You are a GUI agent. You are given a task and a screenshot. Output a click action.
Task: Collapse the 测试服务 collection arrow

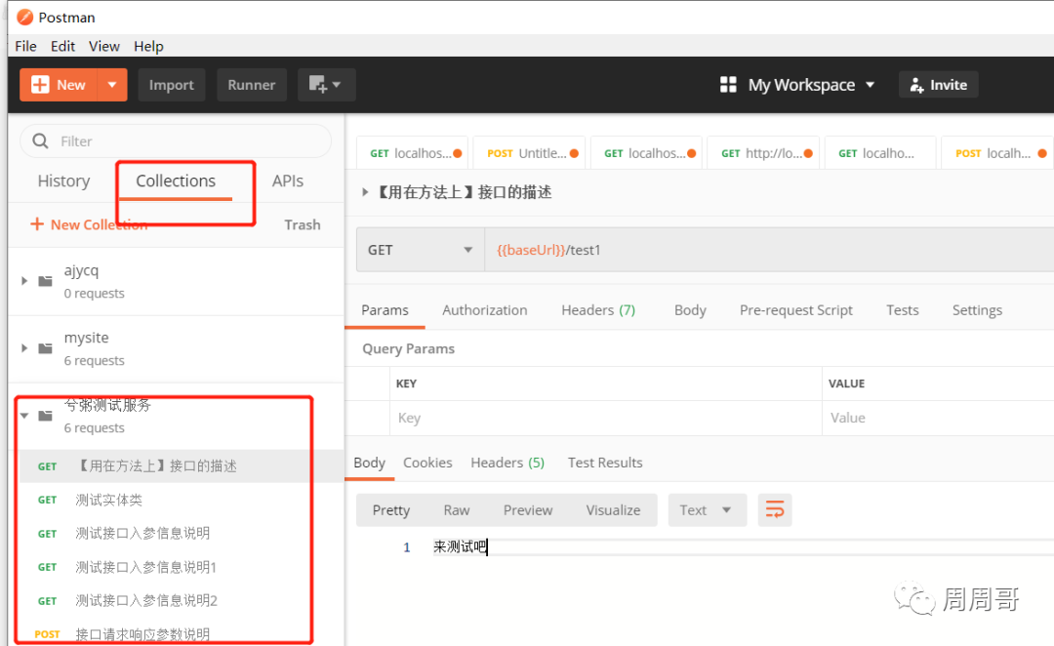[x=24, y=416]
